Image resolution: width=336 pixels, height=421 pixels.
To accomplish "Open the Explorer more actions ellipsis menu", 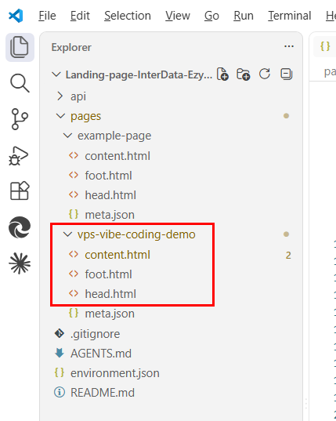I will click(x=289, y=46).
